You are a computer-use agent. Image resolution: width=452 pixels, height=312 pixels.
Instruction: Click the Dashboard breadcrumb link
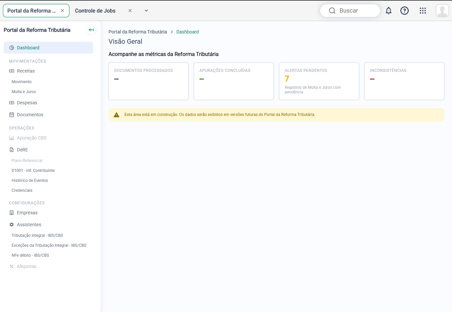click(188, 32)
